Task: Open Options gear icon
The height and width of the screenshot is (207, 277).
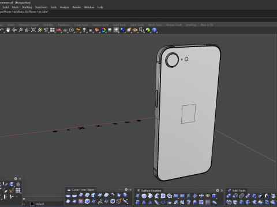Action: (x=135, y=30)
